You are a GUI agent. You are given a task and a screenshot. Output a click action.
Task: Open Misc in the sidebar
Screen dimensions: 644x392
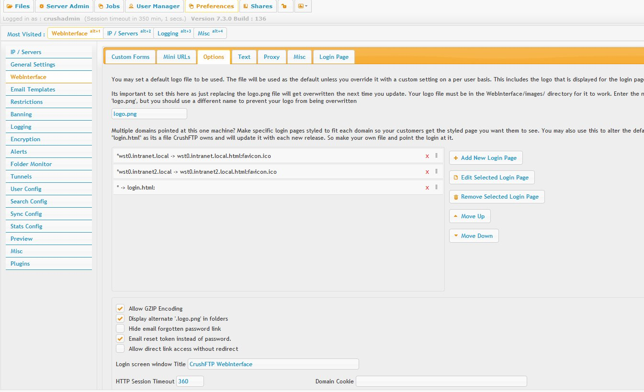click(49, 251)
